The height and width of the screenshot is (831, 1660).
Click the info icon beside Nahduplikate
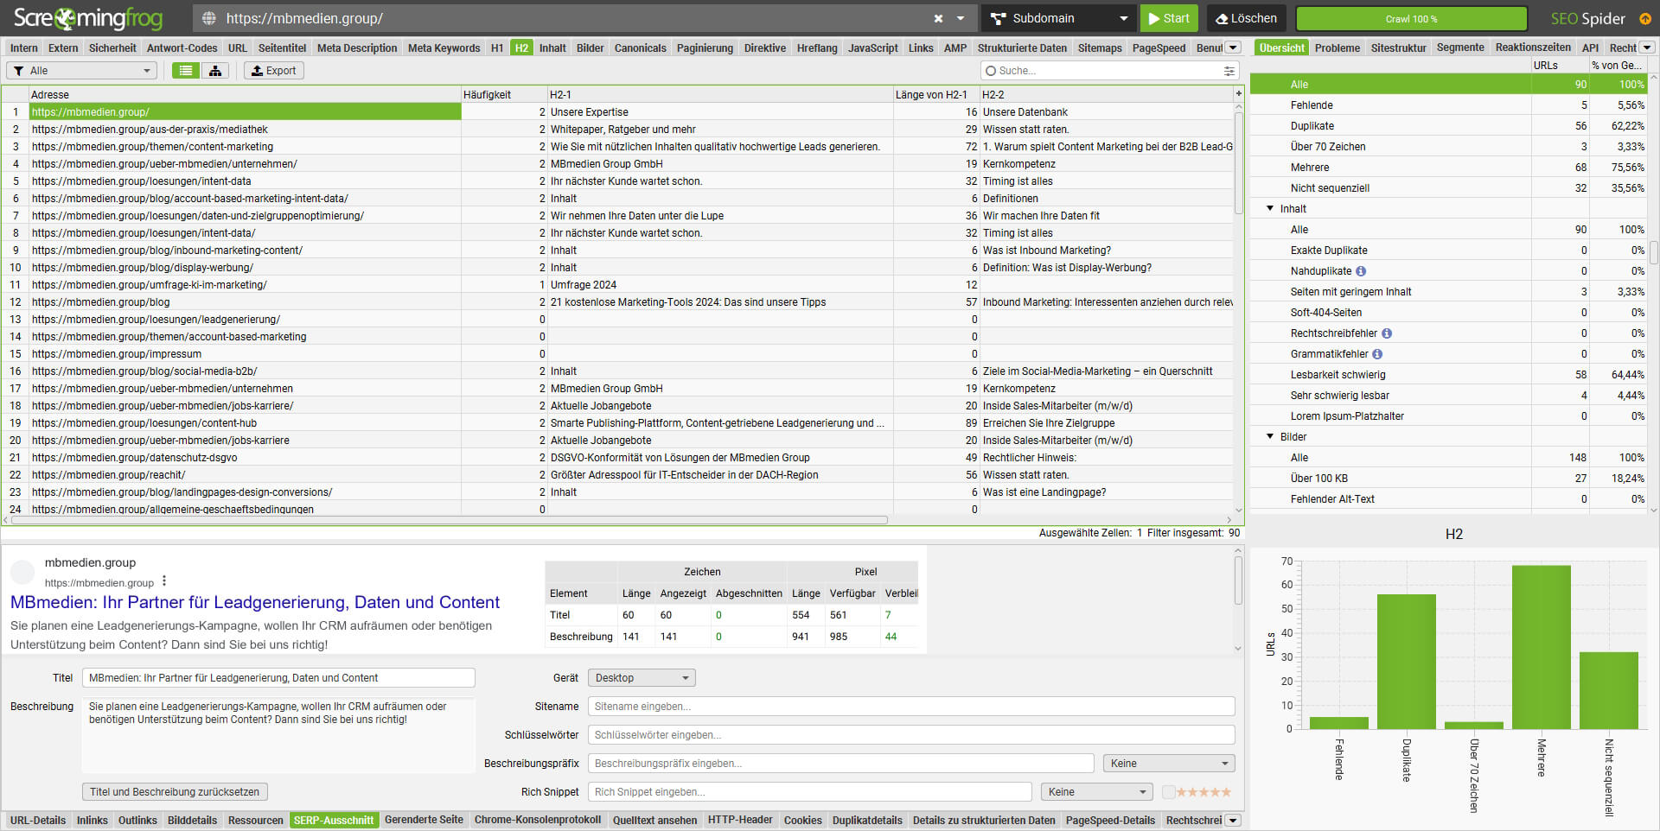(x=1361, y=271)
